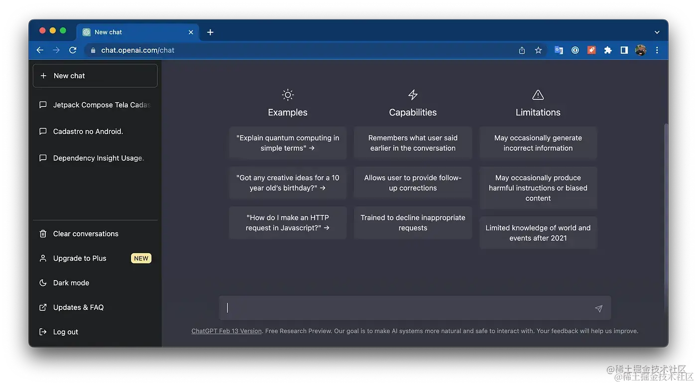Open Updates & FAQ link

click(x=95, y=307)
